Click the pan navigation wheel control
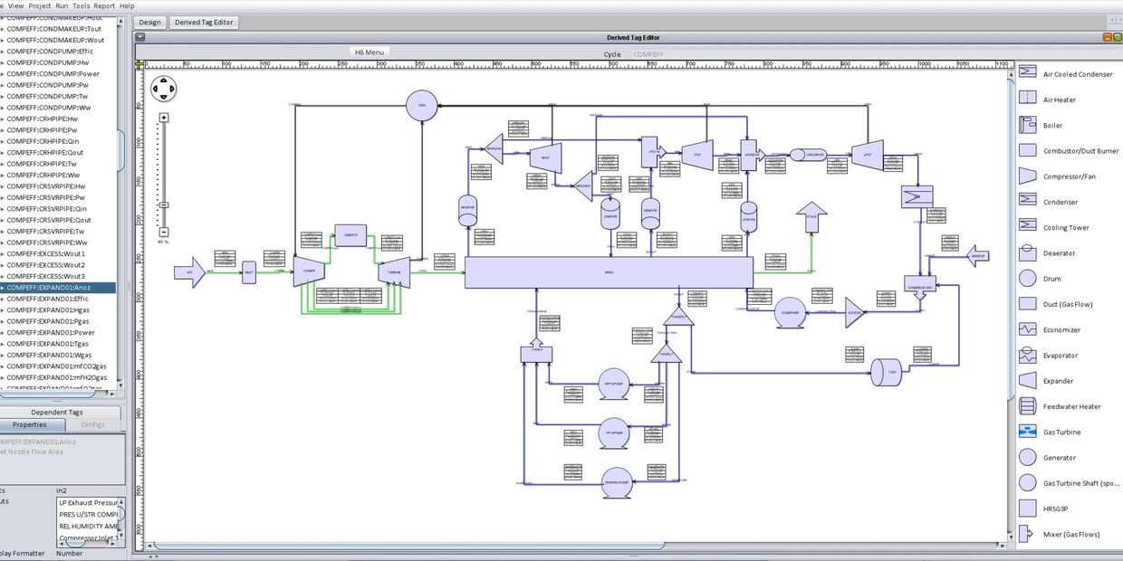 pos(164,89)
